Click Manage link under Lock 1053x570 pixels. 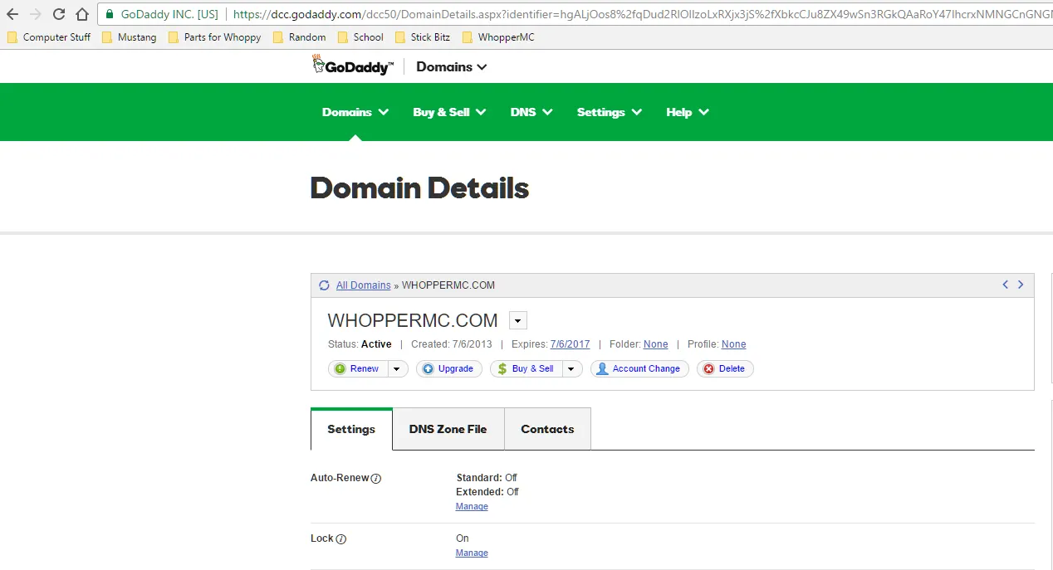click(x=472, y=553)
